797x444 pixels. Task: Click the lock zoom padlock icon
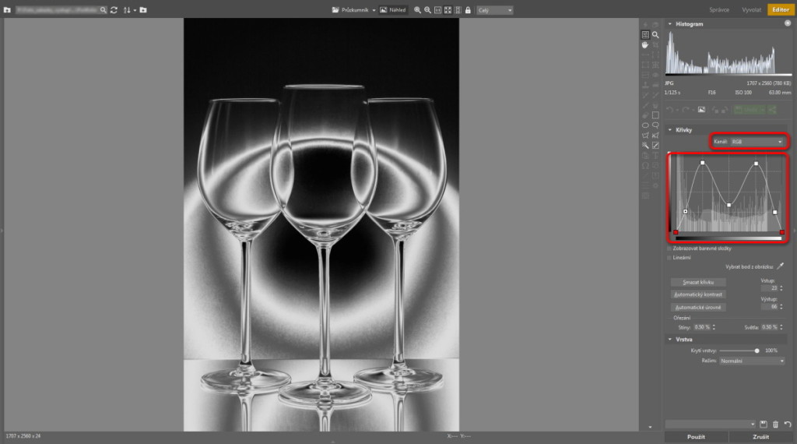468,9
